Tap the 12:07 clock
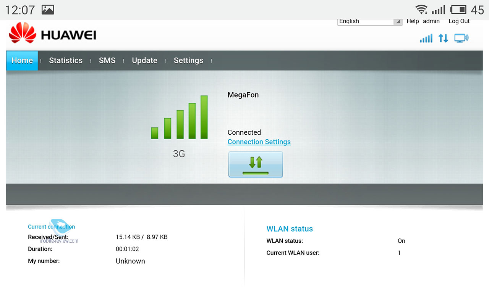The image size is (489, 293). pos(20,10)
